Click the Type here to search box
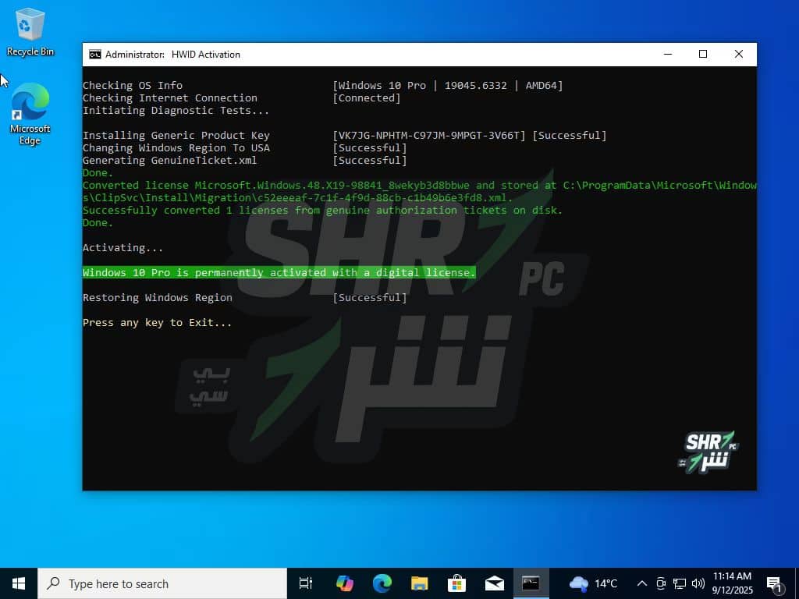 (162, 583)
